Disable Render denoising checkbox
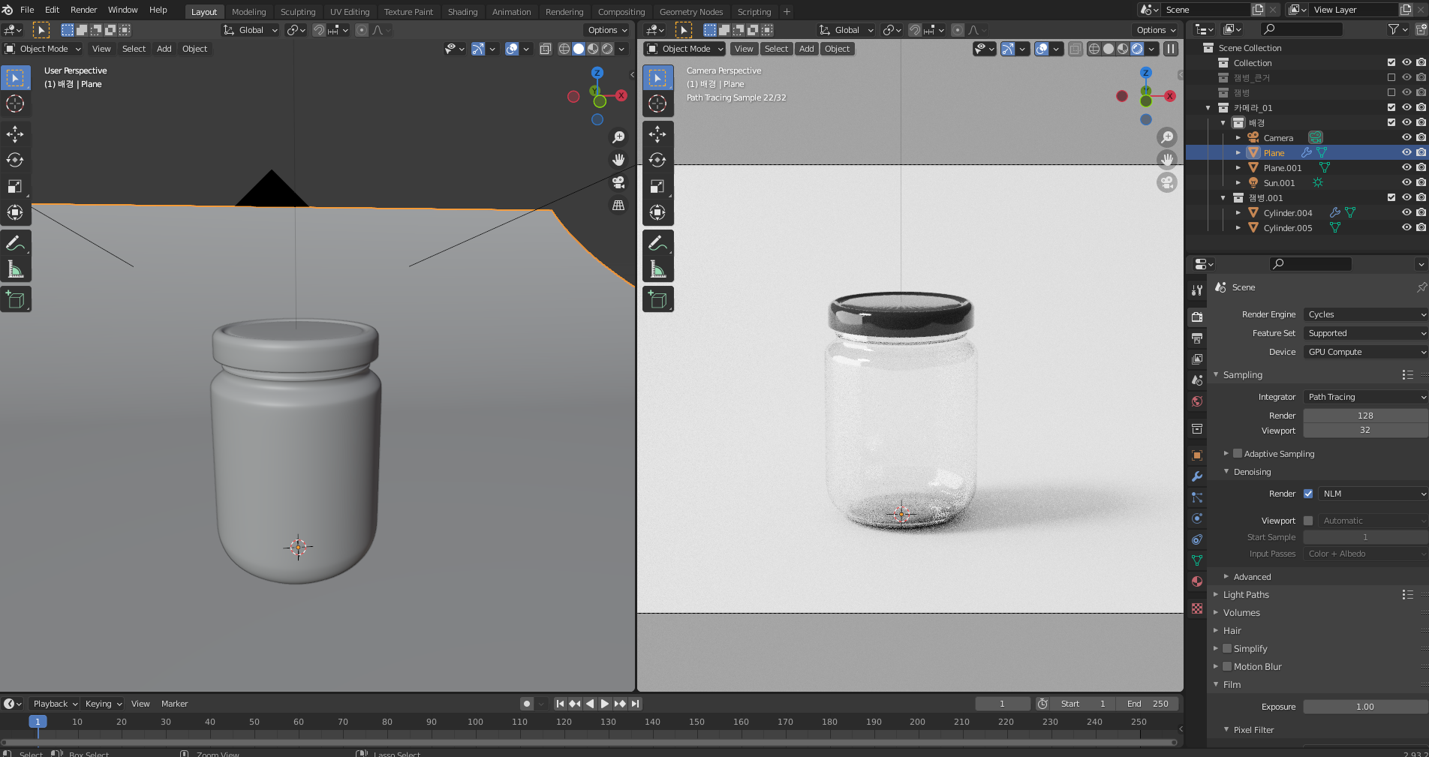Viewport: 1429px width, 757px height. point(1308,494)
